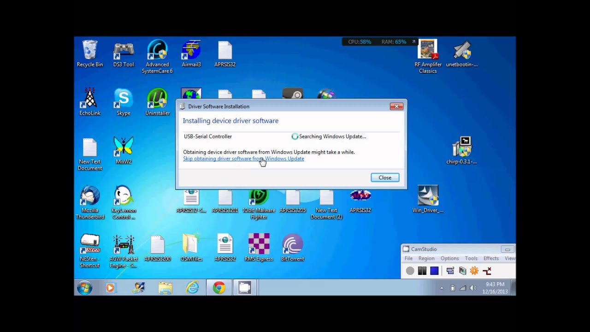Open the Windows Explorer taskbar folder
This screenshot has width=590, height=332.
(165, 288)
